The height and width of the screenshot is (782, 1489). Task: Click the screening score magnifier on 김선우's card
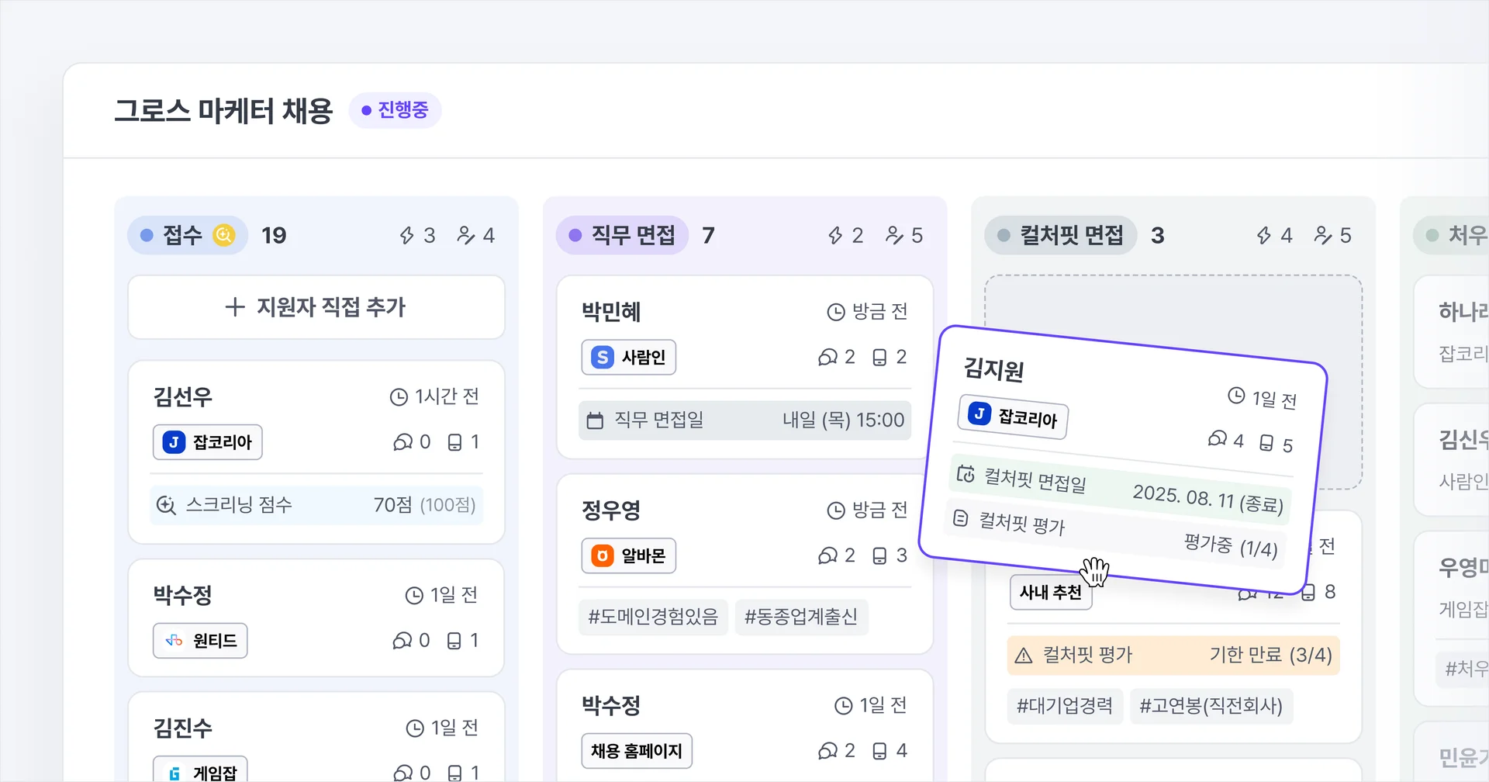pos(167,505)
